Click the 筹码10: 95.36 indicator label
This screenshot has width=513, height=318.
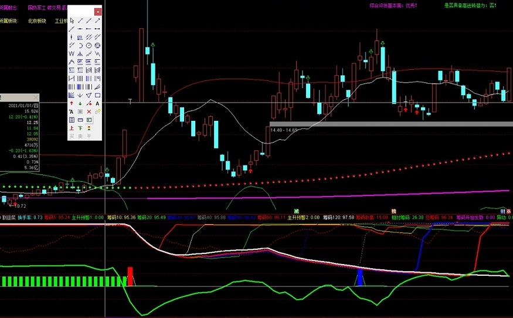click(121, 218)
